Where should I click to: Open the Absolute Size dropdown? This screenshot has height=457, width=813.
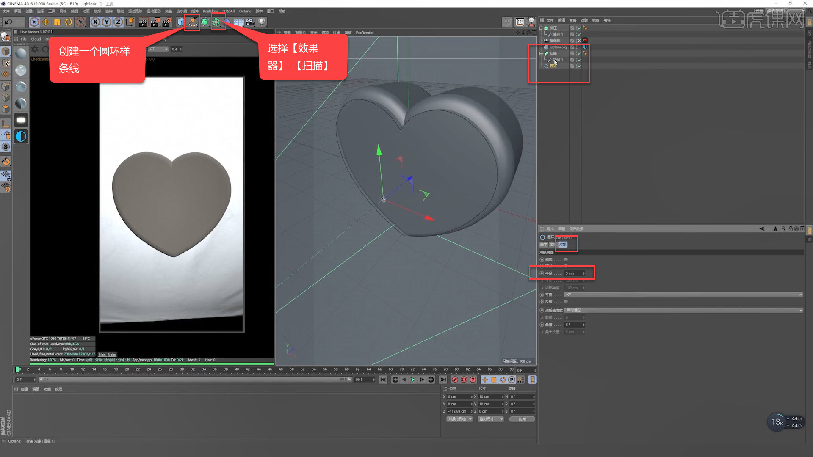(491, 419)
